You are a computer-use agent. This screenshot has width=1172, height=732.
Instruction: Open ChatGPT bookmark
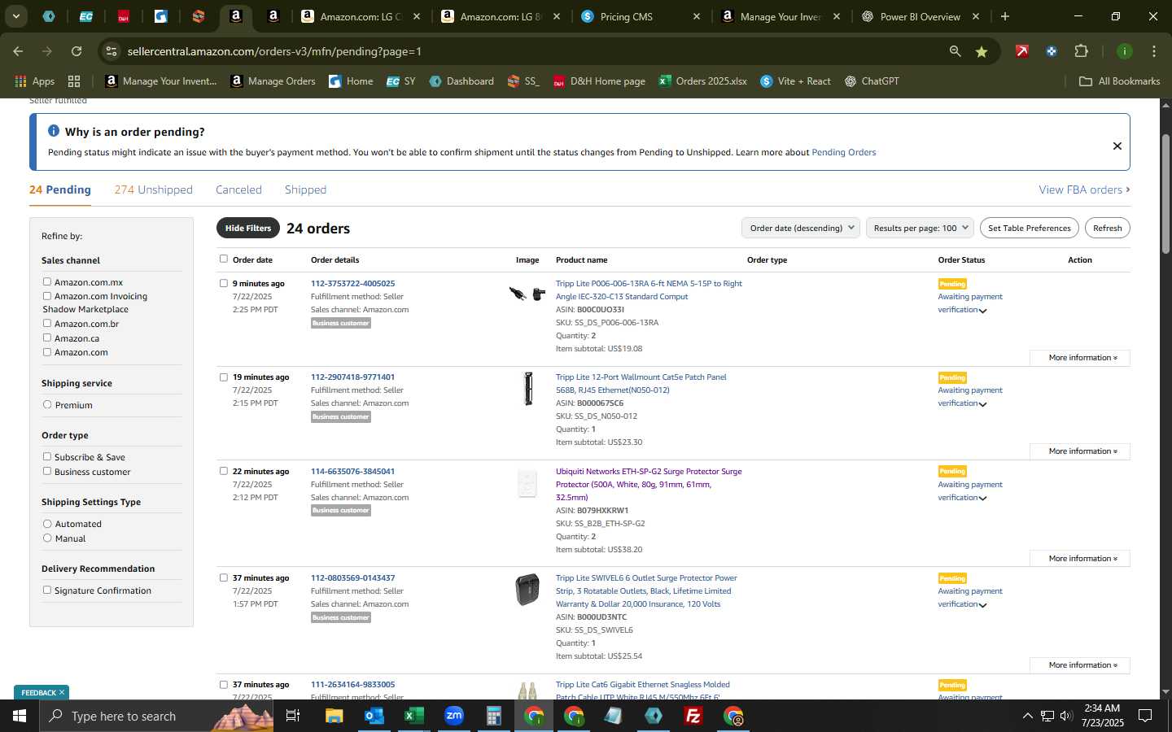(x=872, y=81)
